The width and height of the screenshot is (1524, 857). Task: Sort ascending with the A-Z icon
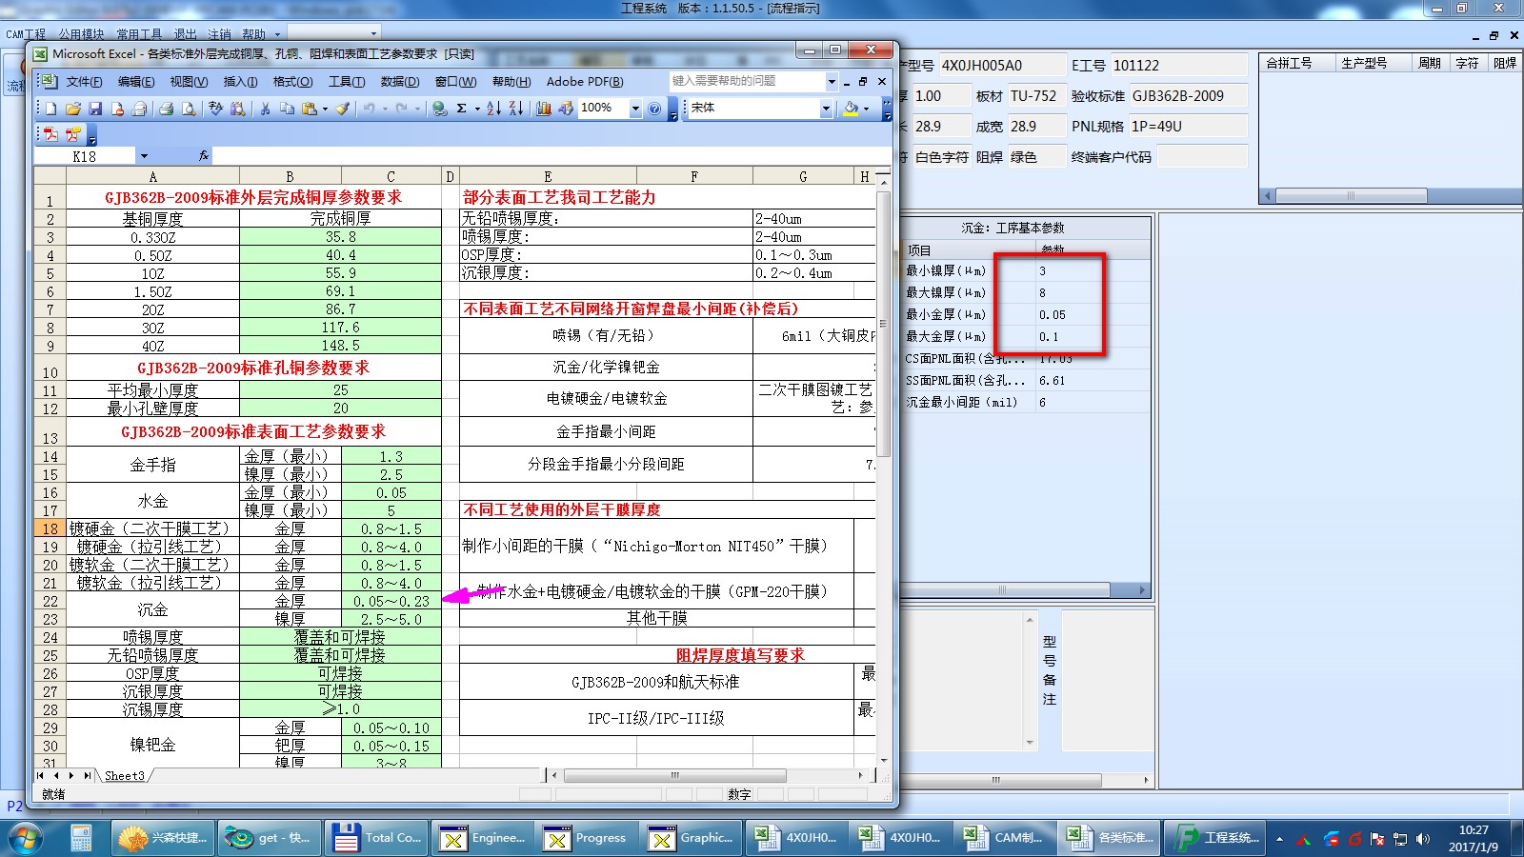(493, 110)
